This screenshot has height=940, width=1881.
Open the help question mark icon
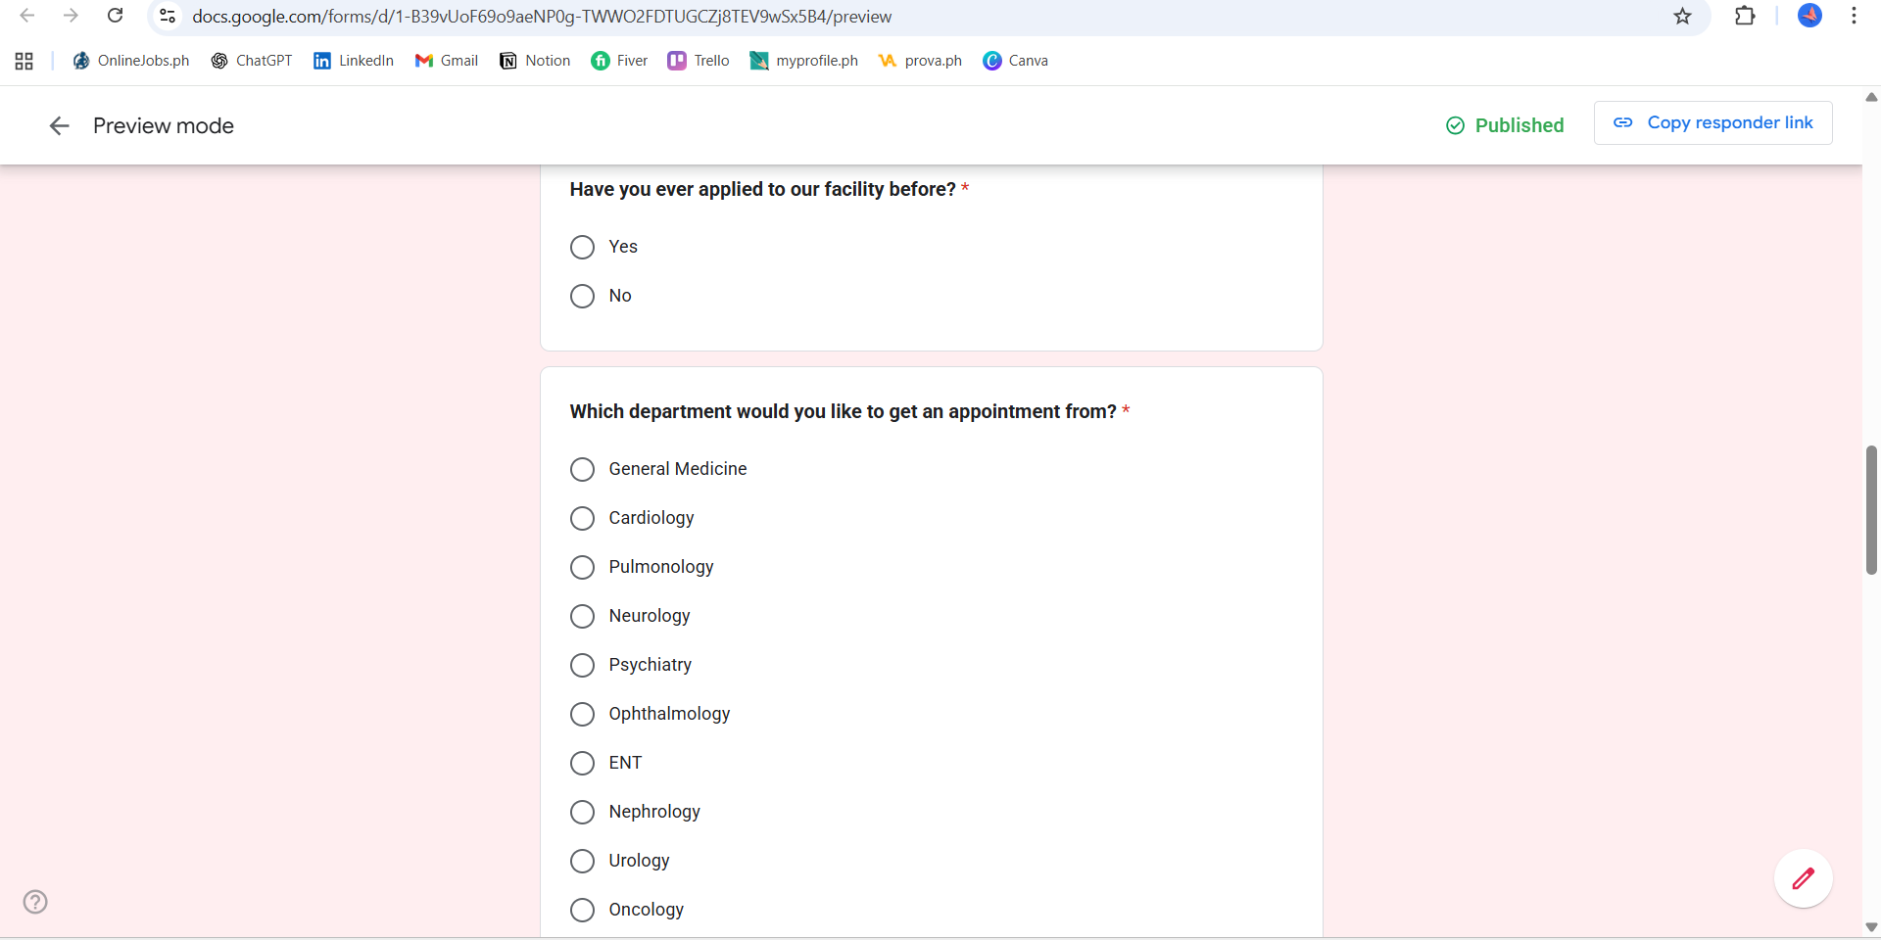coord(35,902)
